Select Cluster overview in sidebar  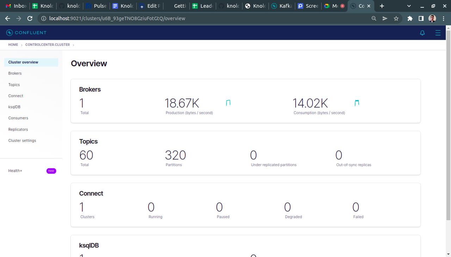pos(31,62)
